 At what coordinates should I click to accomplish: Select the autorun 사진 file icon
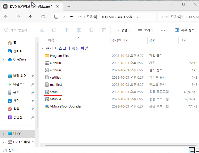(x=47, y=63)
